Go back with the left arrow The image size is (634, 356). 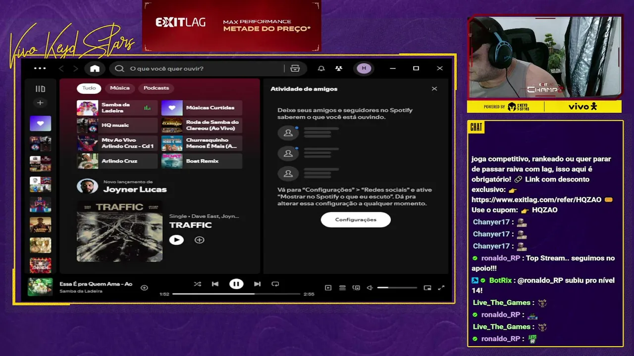pyautogui.click(x=61, y=68)
